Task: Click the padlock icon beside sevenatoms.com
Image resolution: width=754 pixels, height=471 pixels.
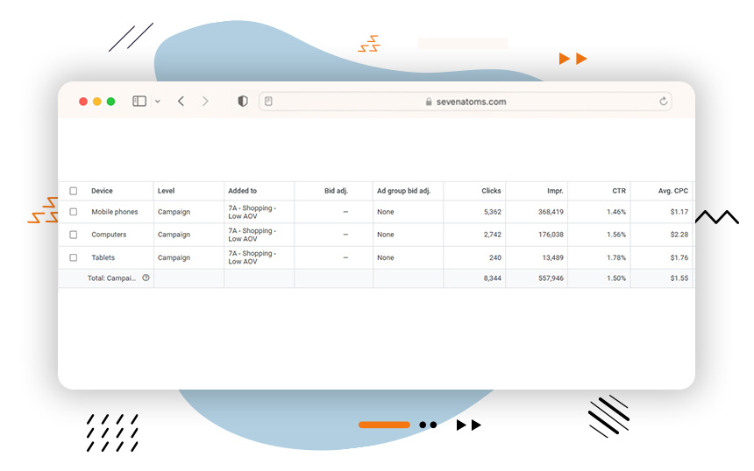Action: (x=429, y=102)
